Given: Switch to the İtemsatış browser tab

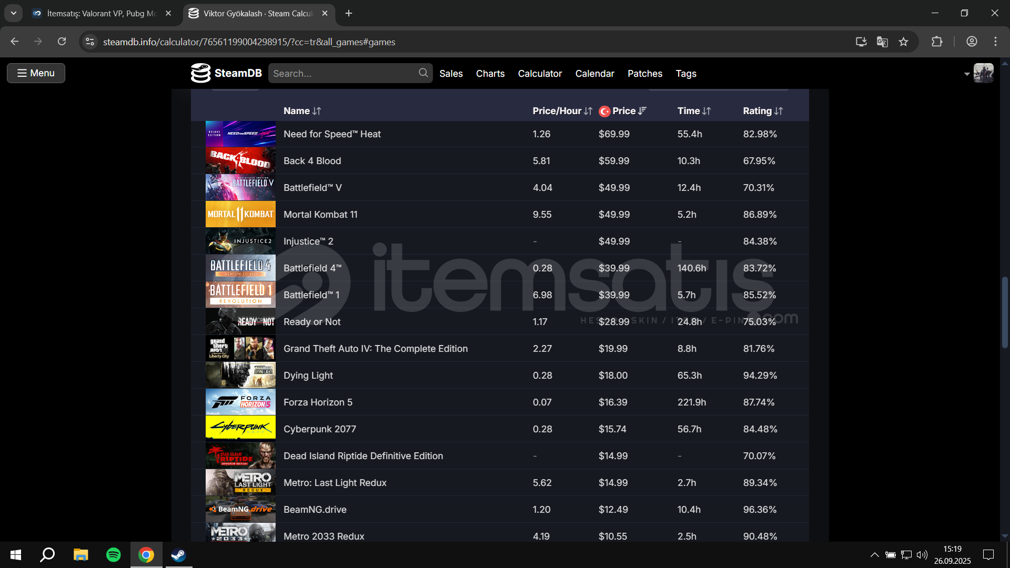Looking at the screenshot, I should click(x=100, y=13).
